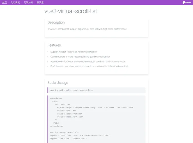
Task: Click the Description section heading
Action: (56, 22)
